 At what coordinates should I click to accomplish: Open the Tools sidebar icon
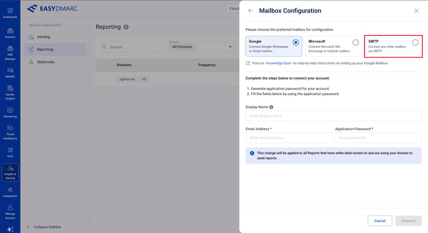click(10, 152)
